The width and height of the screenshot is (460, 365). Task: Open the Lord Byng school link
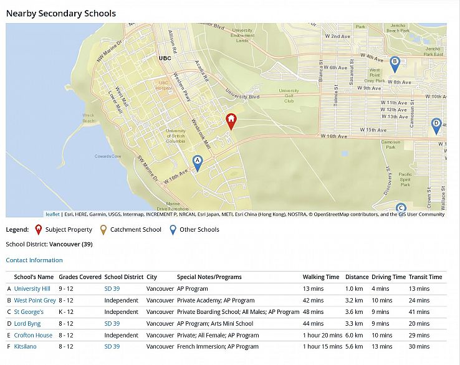click(x=27, y=324)
